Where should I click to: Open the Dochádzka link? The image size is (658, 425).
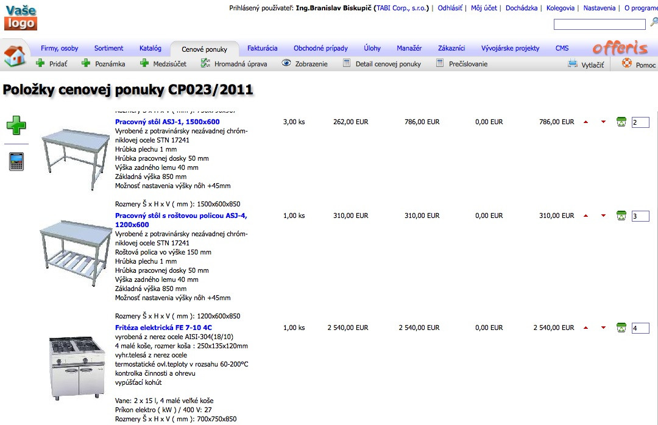click(522, 8)
